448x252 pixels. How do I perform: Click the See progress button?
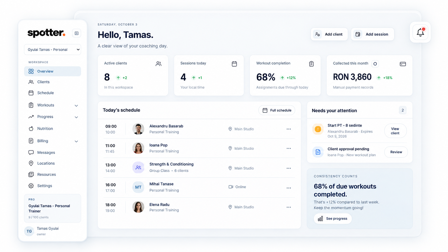[333, 219]
